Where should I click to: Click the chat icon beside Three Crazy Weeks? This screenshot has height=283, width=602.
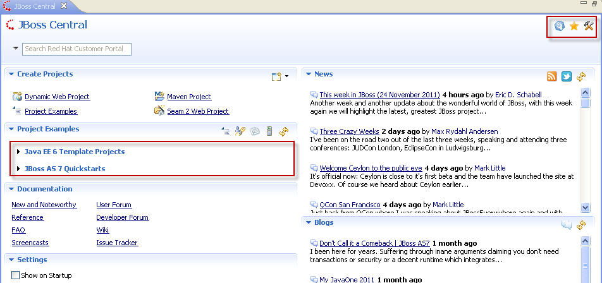314,131
